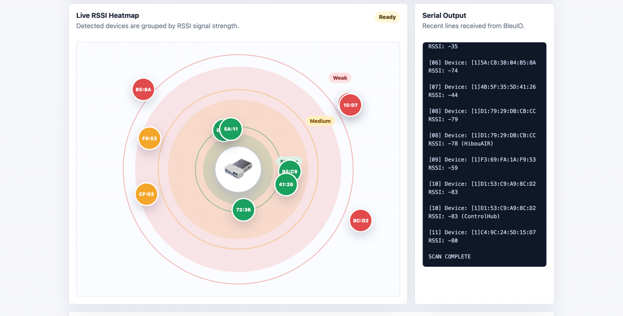Click the text 'Recent lines received from BleuIO.'
The height and width of the screenshot is (316, 623).
point(473,26)
